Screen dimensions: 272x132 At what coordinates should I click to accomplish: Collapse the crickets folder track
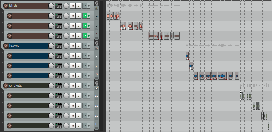[x=97, y=83]
